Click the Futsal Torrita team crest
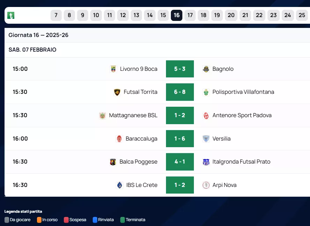Viewport: 310px width, 226px height. [x=117, y=92]
